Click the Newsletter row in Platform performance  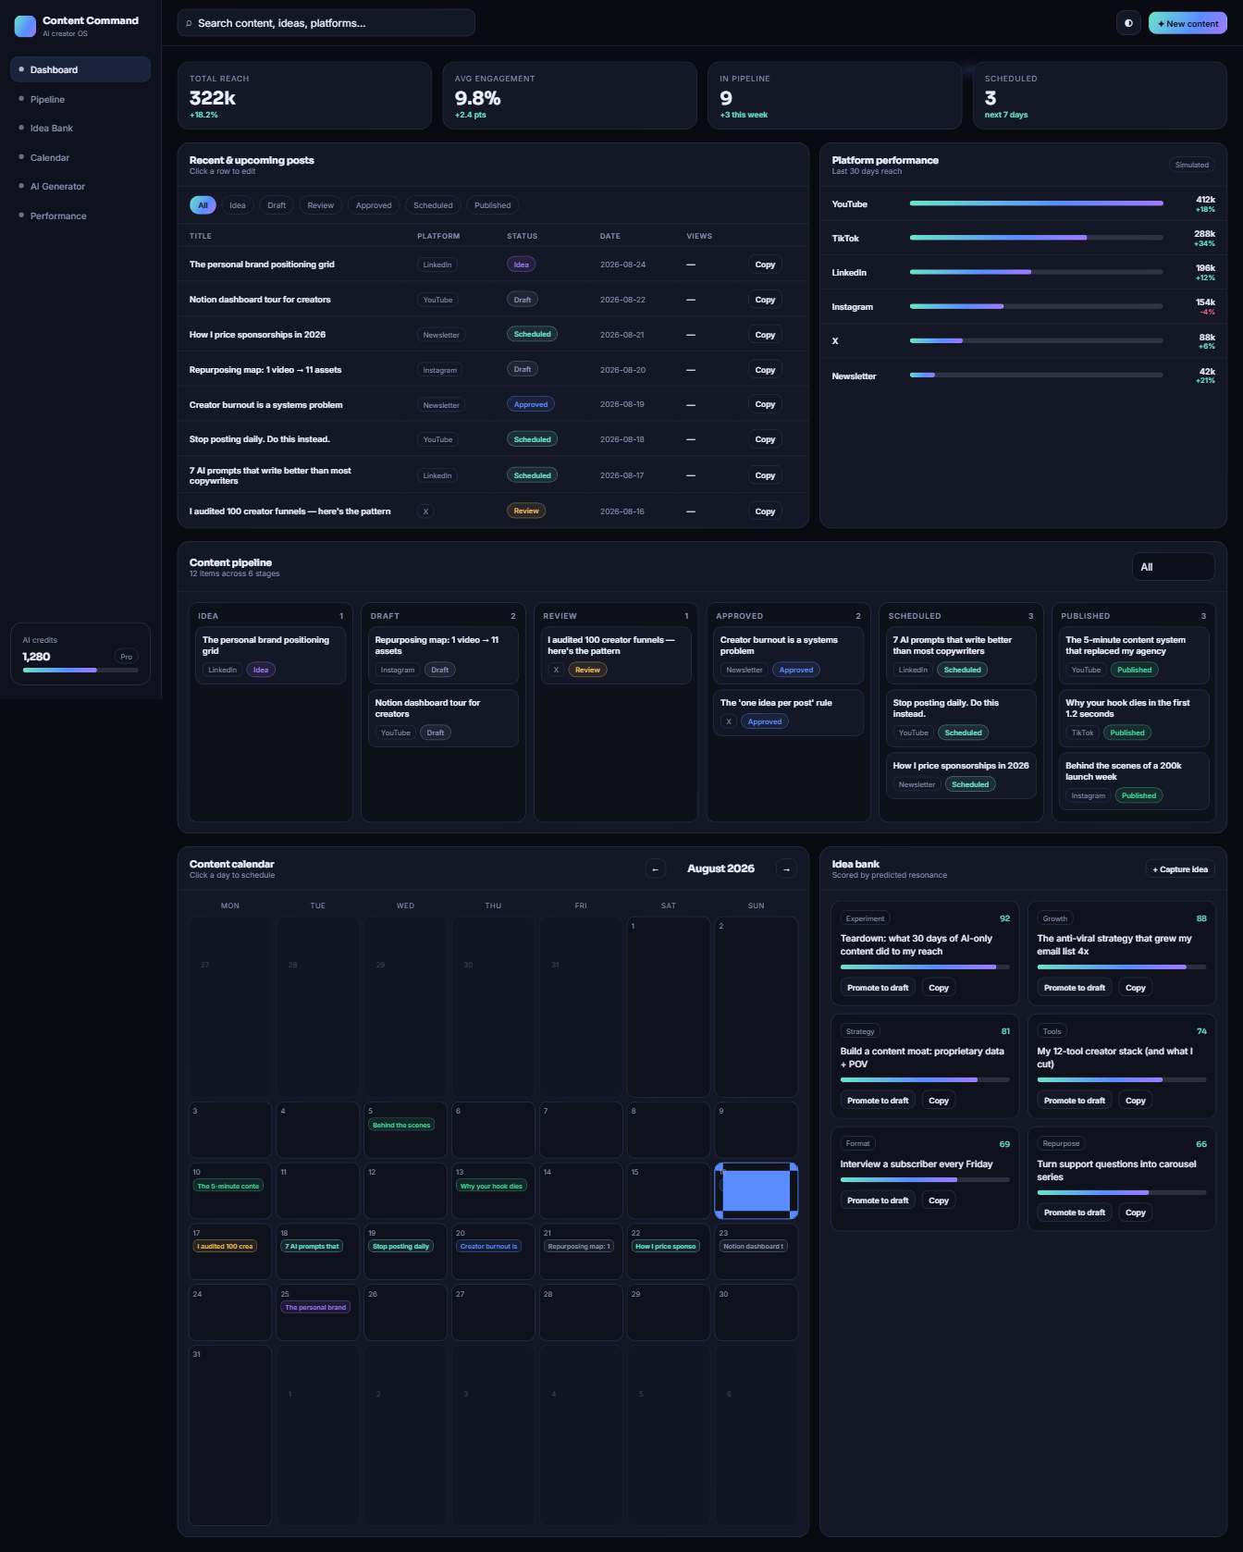[1024, 376]
